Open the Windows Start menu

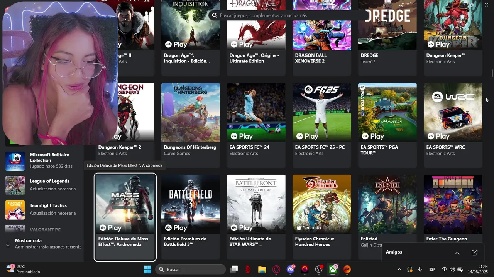(x=147, y=269)
